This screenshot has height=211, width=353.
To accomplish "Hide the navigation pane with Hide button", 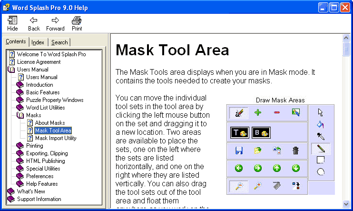I will click(12, 23).
